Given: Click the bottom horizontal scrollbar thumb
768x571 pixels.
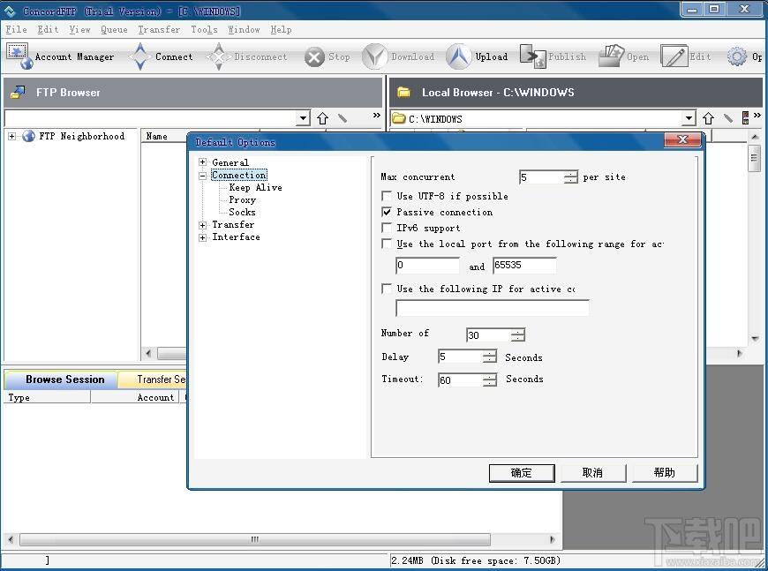Looking at the screenshot, I should pos(254,540).
